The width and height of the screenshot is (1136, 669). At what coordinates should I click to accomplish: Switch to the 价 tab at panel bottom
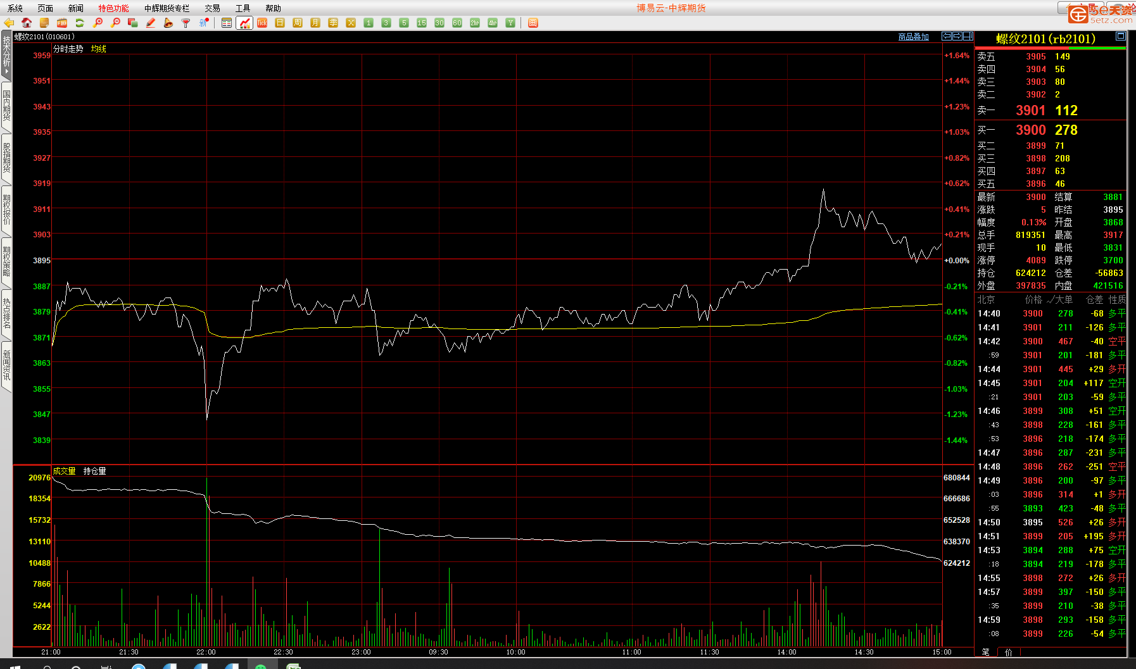click(x=1009, y=652)
